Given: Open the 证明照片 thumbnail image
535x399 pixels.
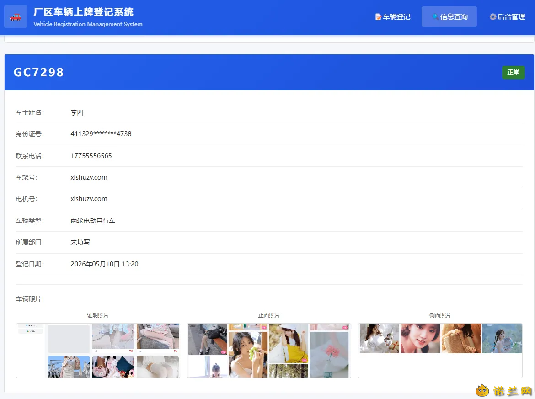Looking at the screenshot, I should pos(98,351).
